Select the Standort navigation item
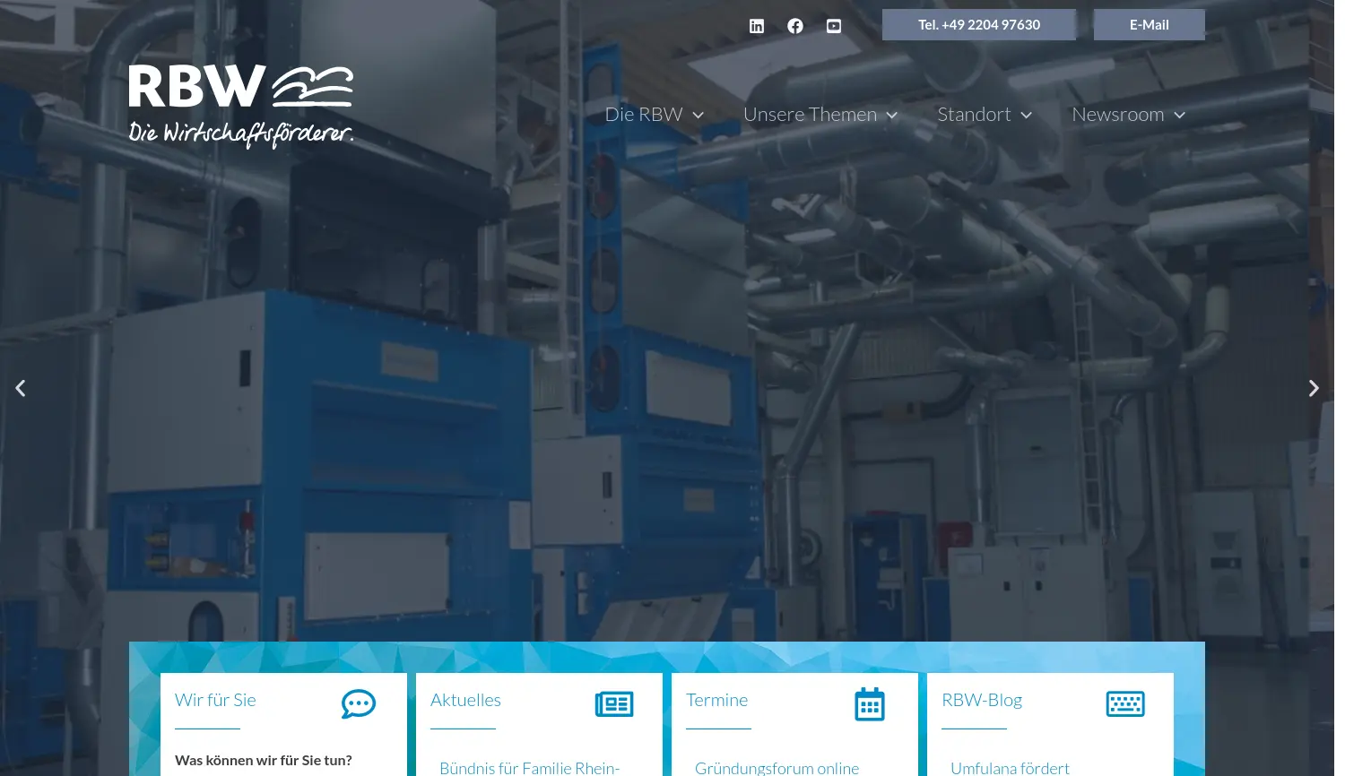The image size is (1345, 776). click(974, 114)
